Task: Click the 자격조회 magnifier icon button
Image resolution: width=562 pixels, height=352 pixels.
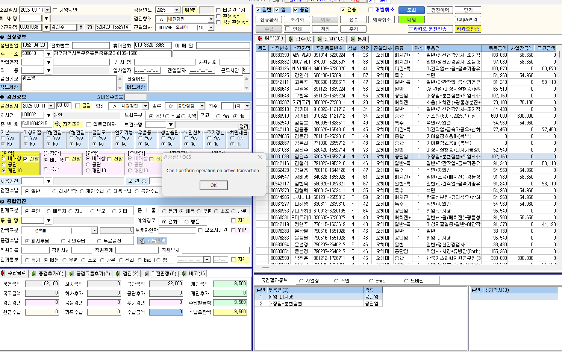Action: point(68,124)
